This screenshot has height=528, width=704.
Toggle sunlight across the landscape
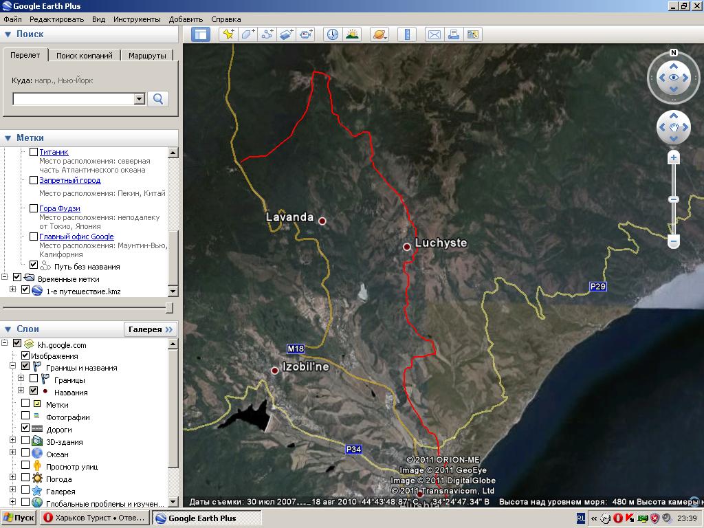[353, 34]
